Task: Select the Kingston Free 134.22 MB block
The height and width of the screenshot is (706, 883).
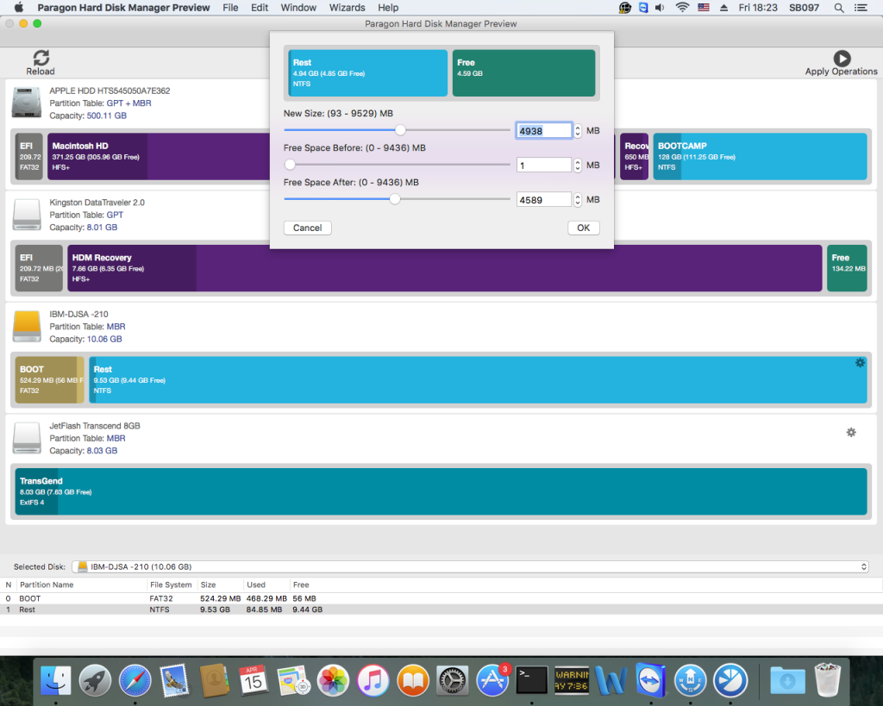Action: coord(847,268)
